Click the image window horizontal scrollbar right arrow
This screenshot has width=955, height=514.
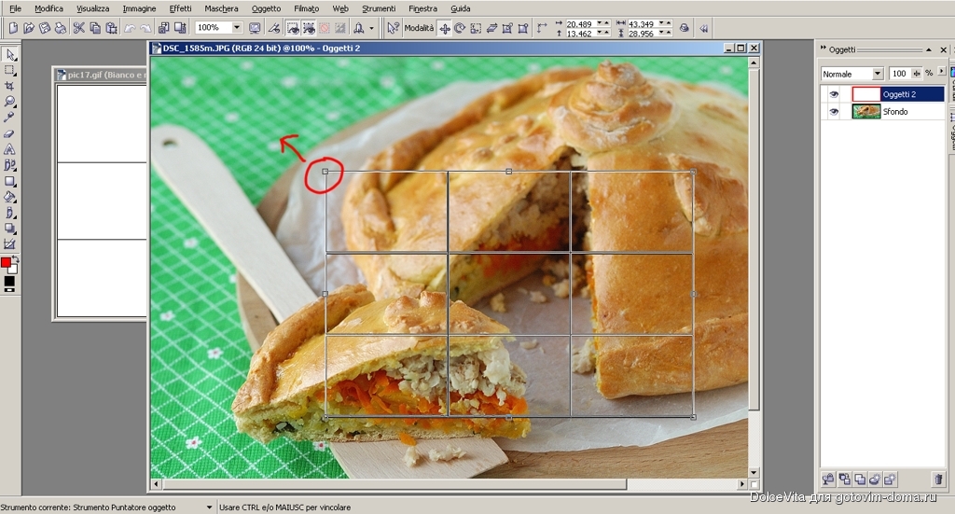(741, 484)
